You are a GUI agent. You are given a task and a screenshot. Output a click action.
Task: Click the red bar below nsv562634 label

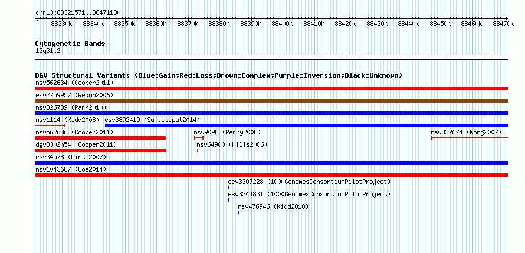[x=271, y=88]
